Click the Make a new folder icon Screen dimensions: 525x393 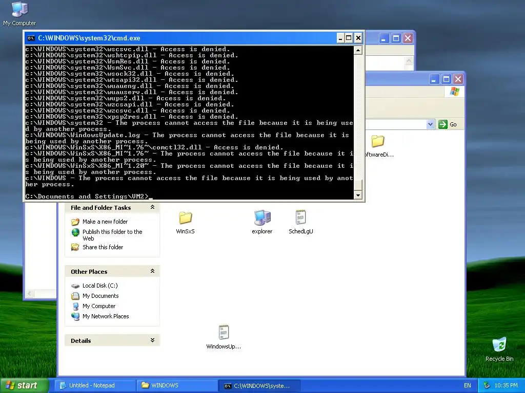tap(75, 222)
